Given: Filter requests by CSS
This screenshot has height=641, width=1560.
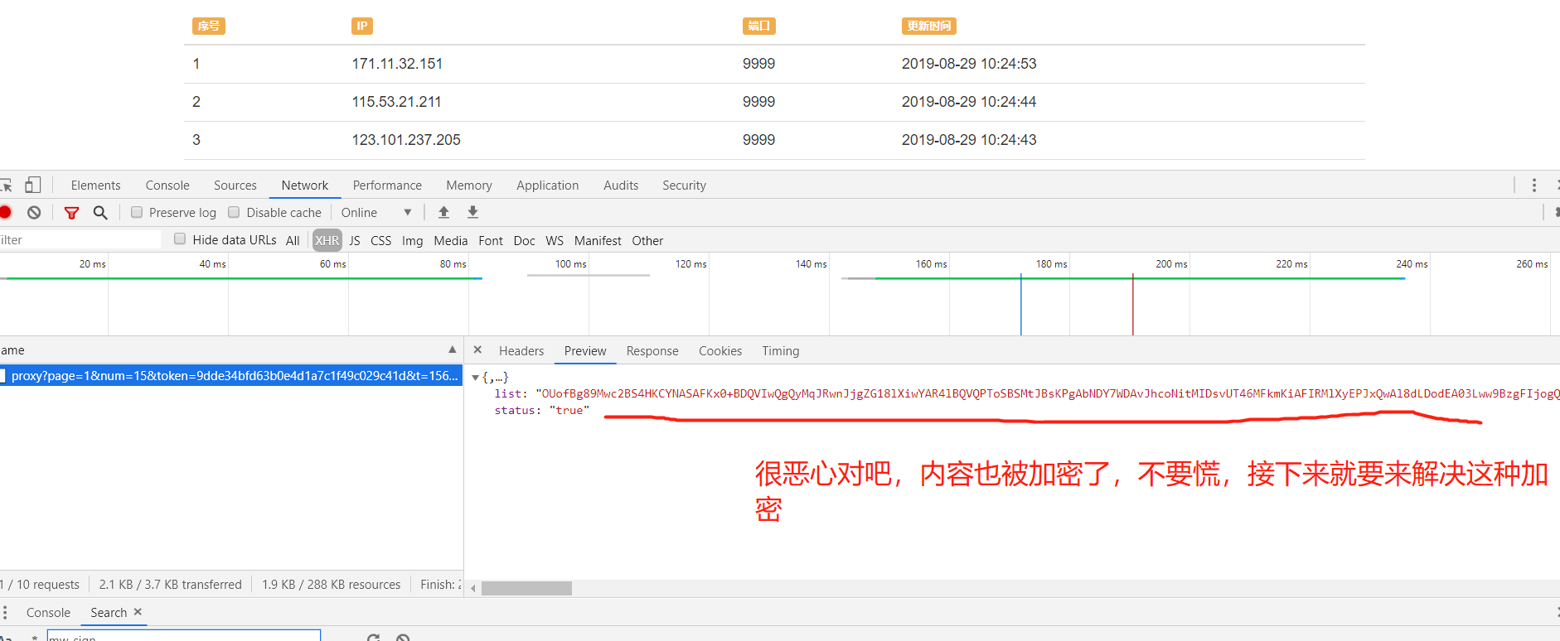Looking at the screenshot, I should point(381,241).
